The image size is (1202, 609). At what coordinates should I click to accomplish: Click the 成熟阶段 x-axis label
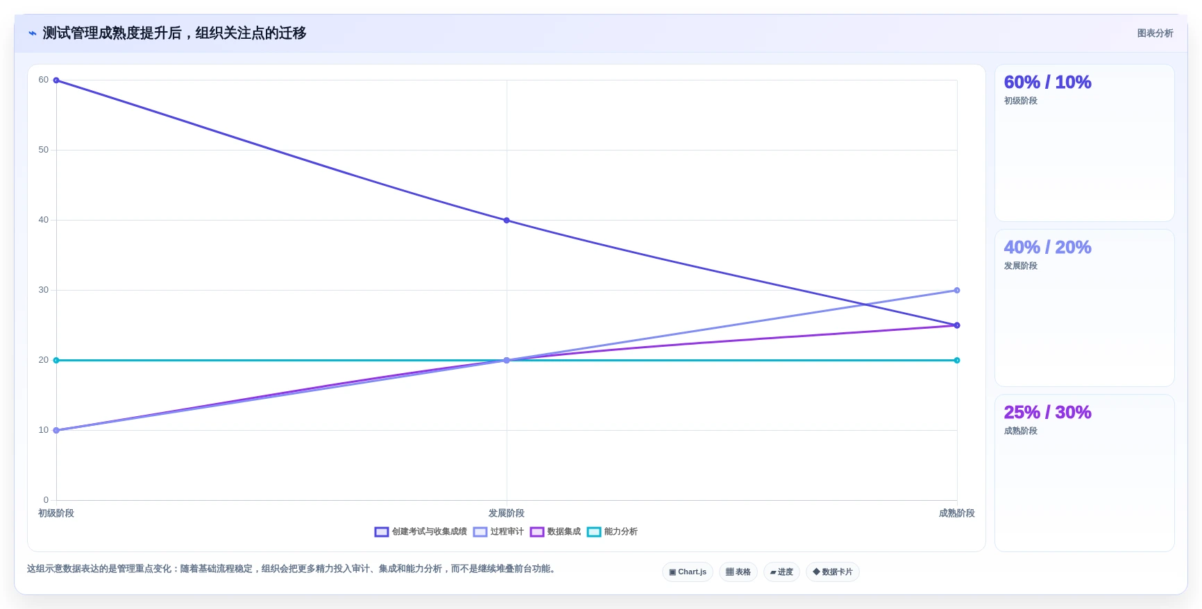click(x=957, y=513)
